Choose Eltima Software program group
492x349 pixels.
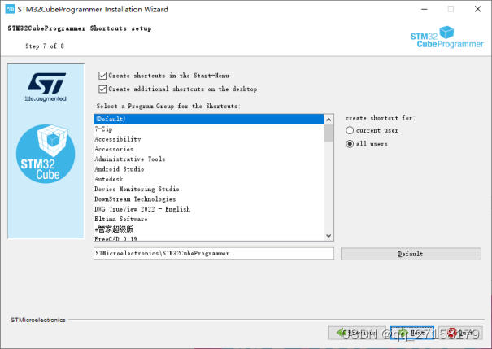(209, 220)
